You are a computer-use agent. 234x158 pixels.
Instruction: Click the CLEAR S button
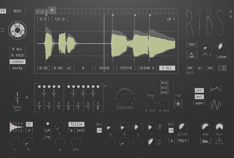[147, 68]
